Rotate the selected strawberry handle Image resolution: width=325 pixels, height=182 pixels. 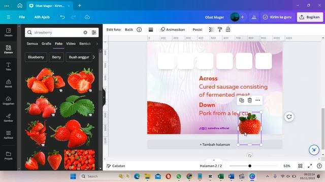coord(250,156)
